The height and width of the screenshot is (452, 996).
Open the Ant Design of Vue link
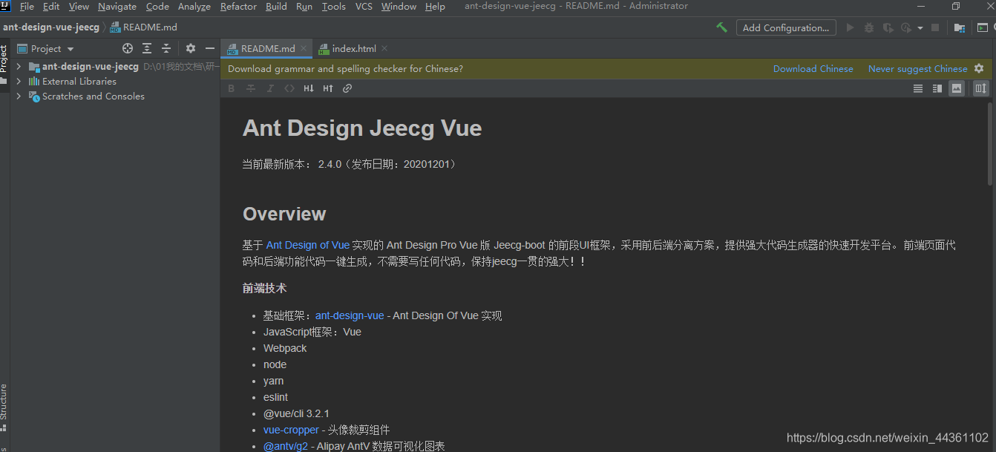(308, 245)
